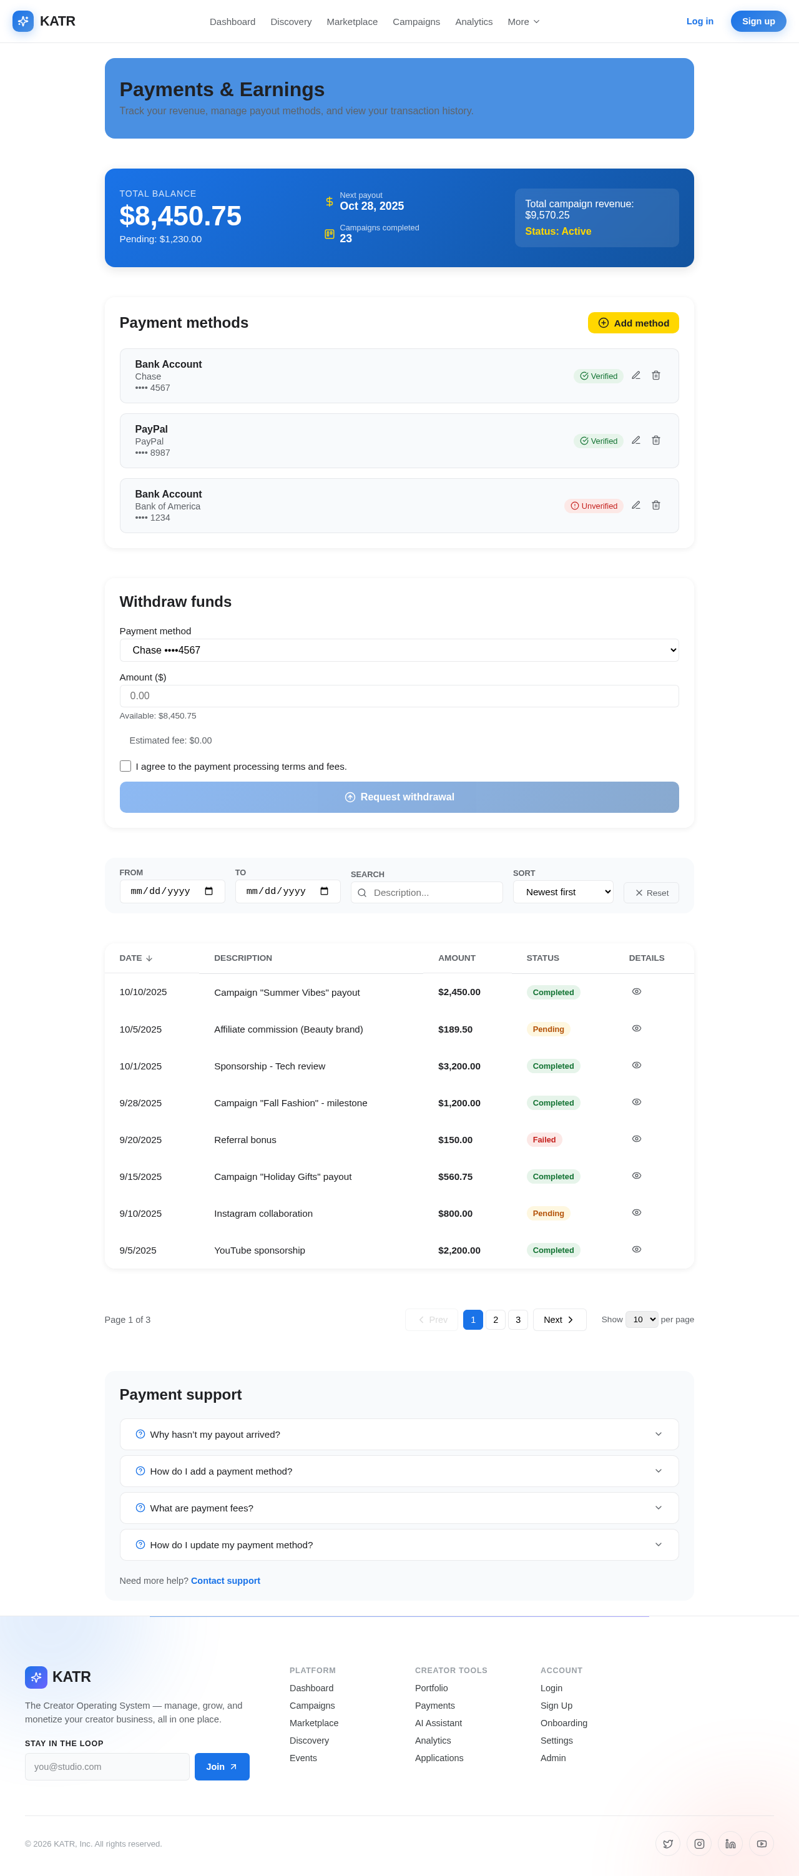Click the Add method button
This screenshot has height=1876, width=799.
coord(633,323)
